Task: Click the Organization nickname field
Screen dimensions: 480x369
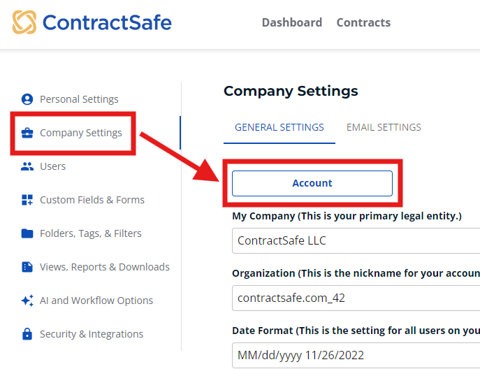Action: point(356,298)
